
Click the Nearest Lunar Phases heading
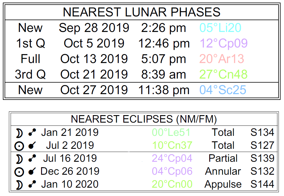point(141,12)
